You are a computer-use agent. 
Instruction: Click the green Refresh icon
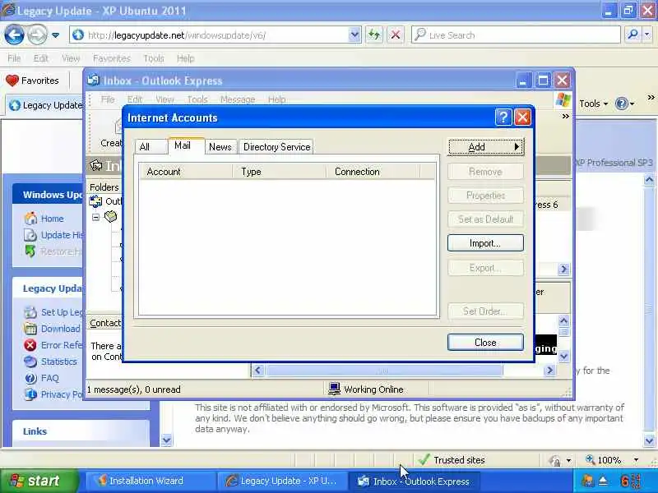click(374, 35)
